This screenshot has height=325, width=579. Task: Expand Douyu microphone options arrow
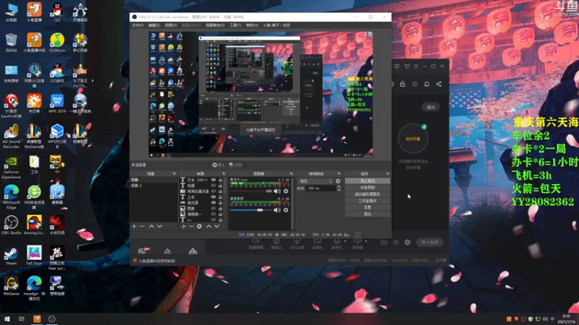pyautogui.click(x=345, y=241)
